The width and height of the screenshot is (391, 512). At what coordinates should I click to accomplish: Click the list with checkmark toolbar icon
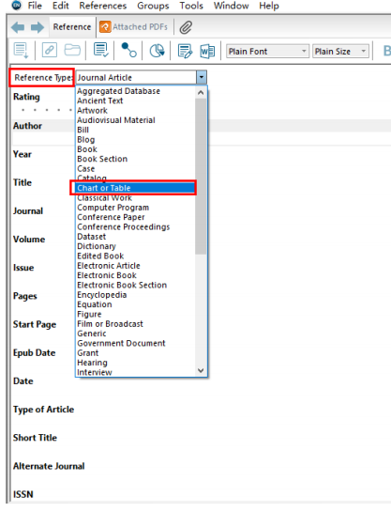[101, 51]
